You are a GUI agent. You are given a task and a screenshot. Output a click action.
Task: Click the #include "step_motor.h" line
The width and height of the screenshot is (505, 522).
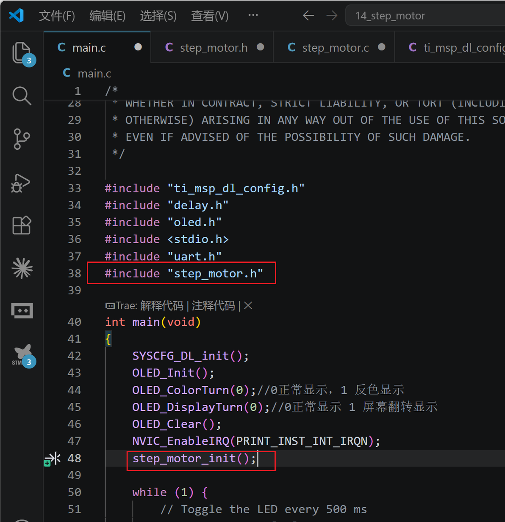pos(184,273)
